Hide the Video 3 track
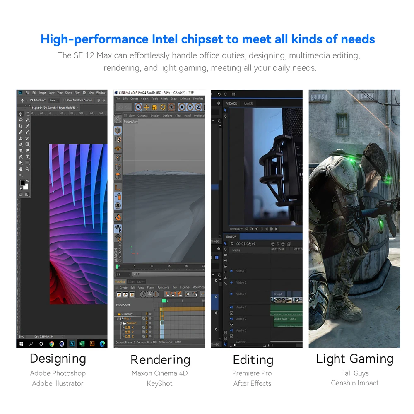Screen dimensions: 414x414 click(x=231, y=271)
